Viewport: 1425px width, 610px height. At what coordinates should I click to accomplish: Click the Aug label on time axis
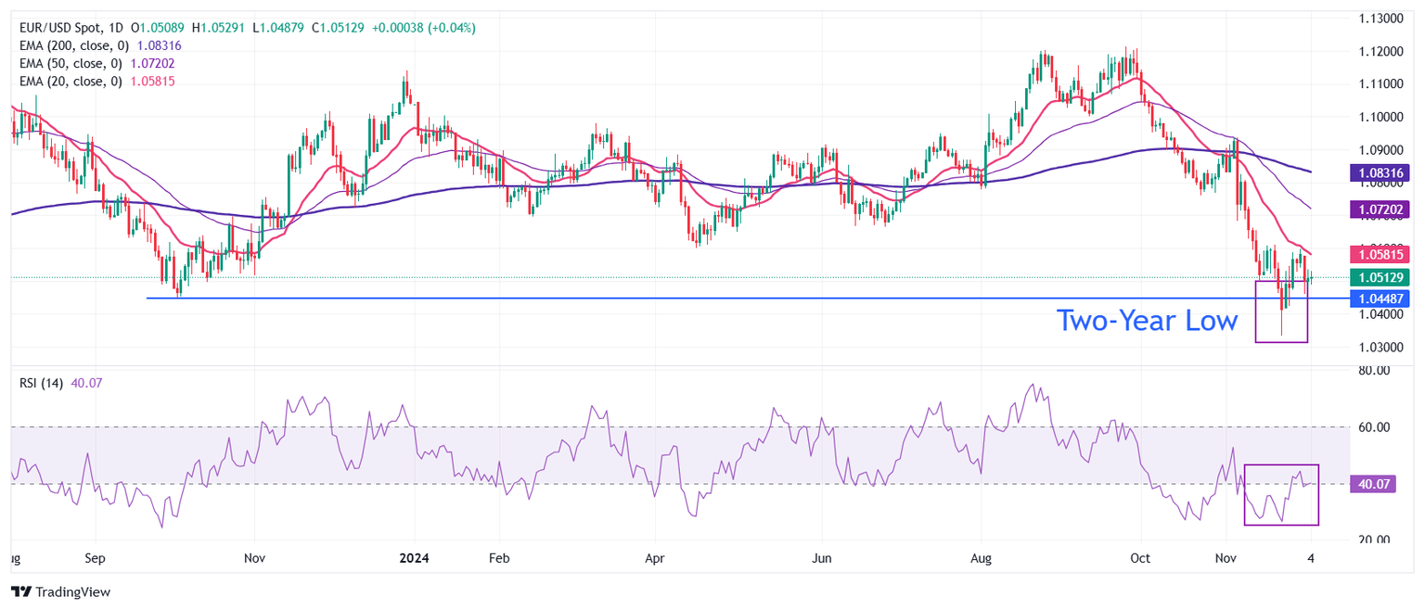click(981, 559)
